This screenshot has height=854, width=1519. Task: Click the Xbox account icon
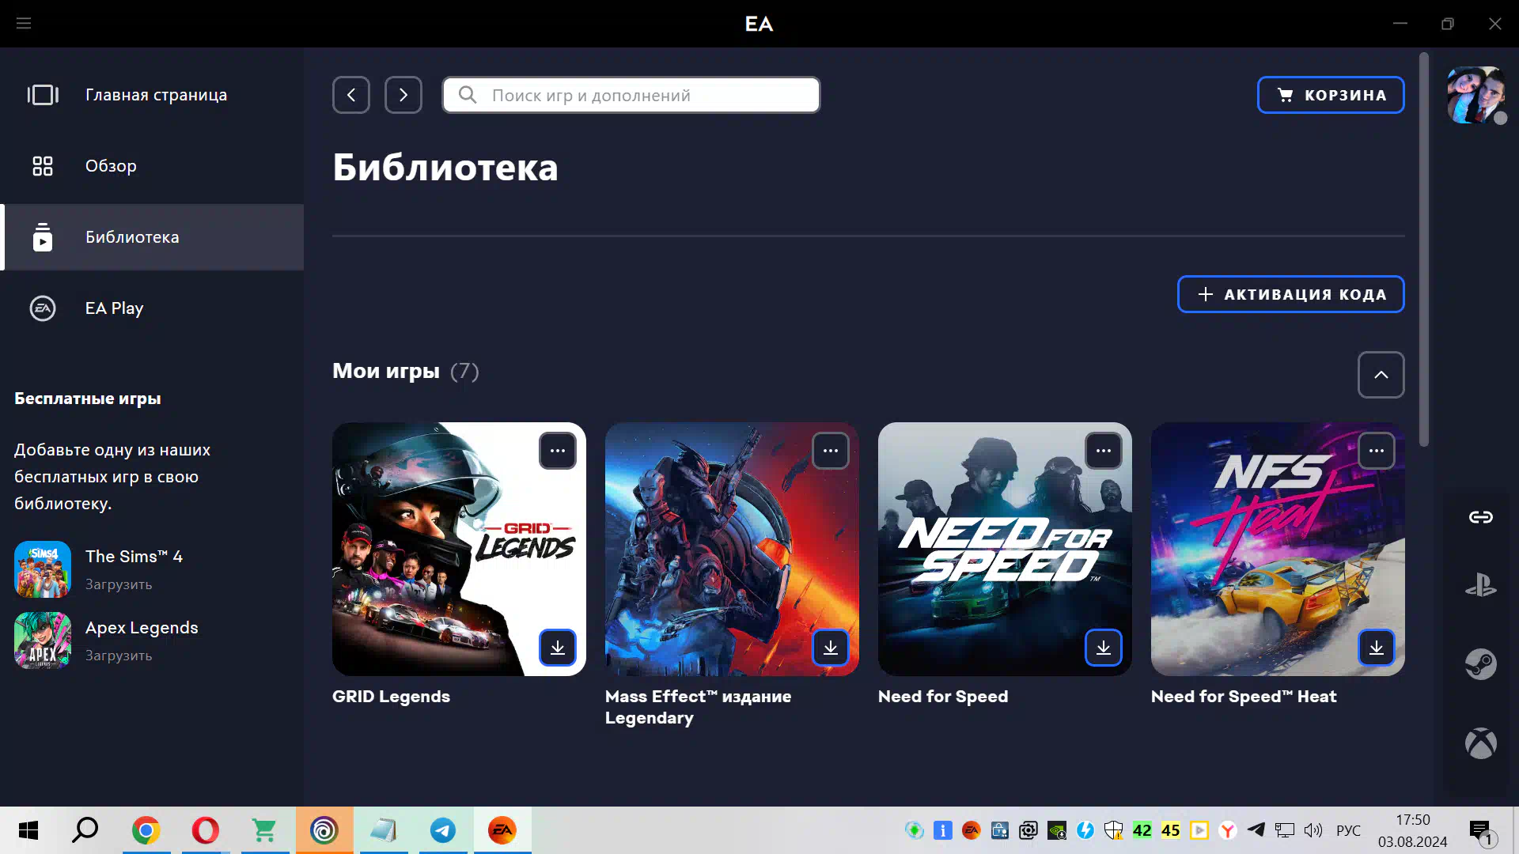click(1481, 743)
